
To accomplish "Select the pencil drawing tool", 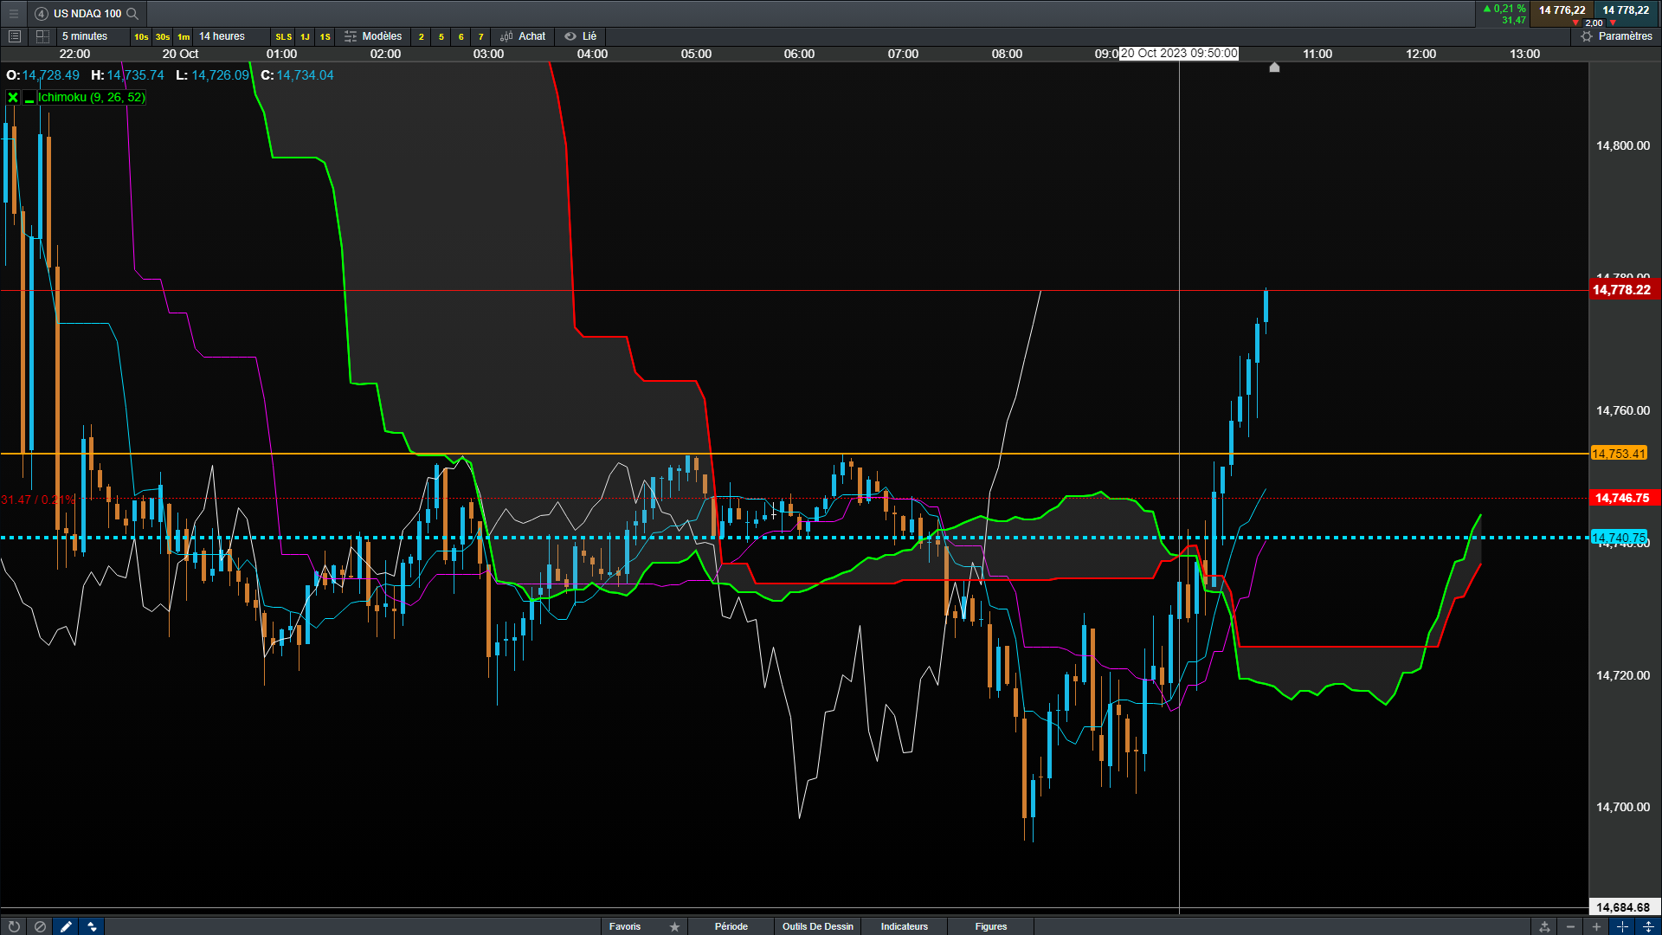I will coord(66,926).
